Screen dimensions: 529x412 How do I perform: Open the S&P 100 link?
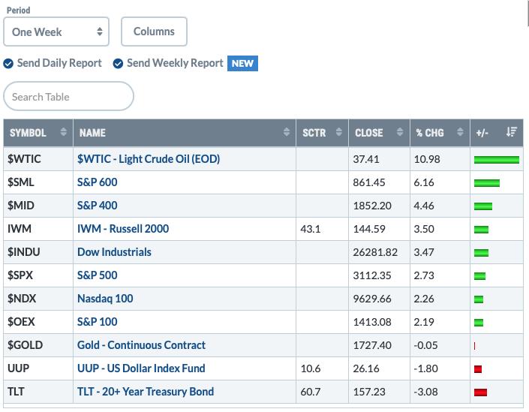tap(97, 322)
